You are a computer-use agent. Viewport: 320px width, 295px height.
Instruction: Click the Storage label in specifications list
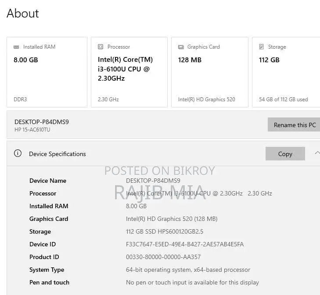click(x=40, y=231)
